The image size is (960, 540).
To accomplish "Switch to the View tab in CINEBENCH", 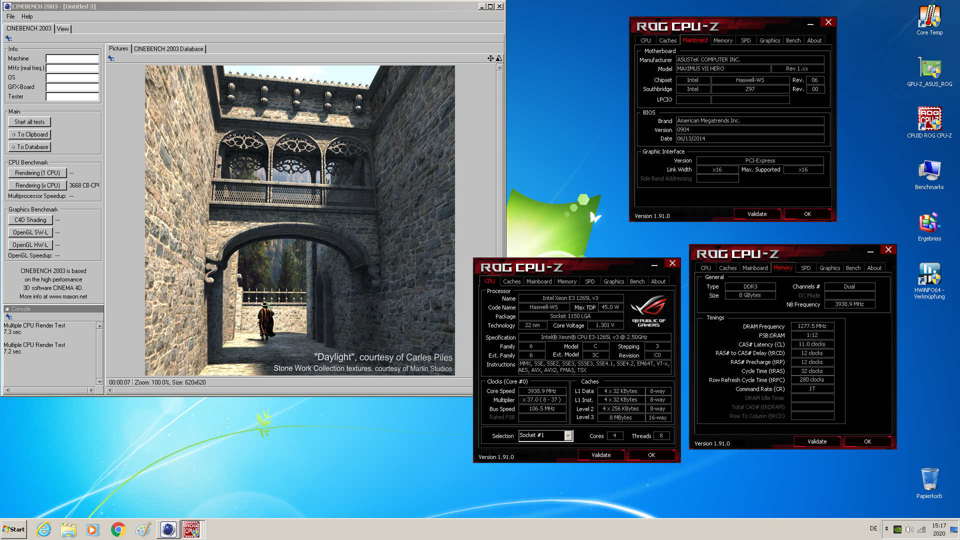I will click(x=63, y=29).
